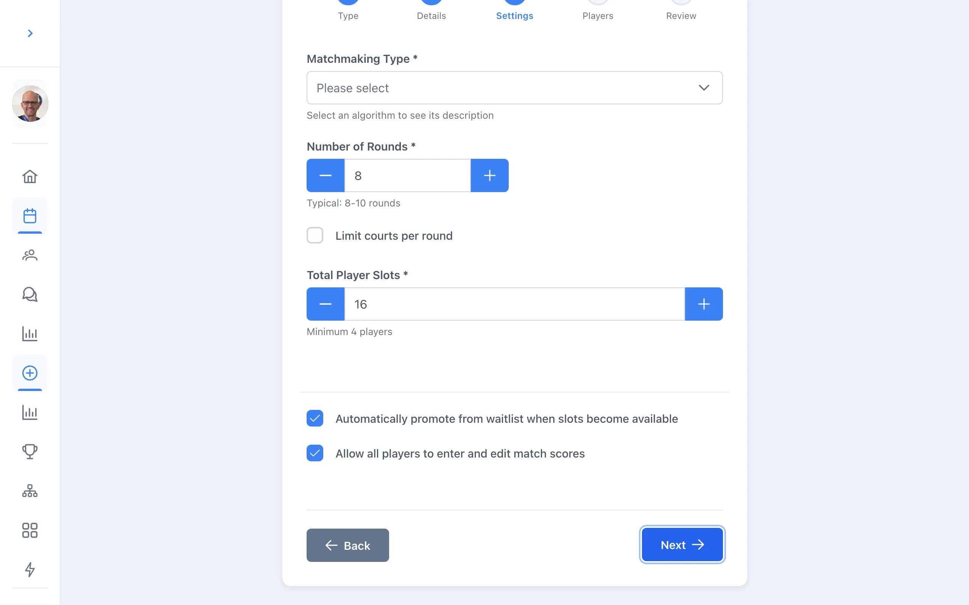Click the circled plus create icon
969x605 pixels.
pyautogui.click(x=30, y=373)
